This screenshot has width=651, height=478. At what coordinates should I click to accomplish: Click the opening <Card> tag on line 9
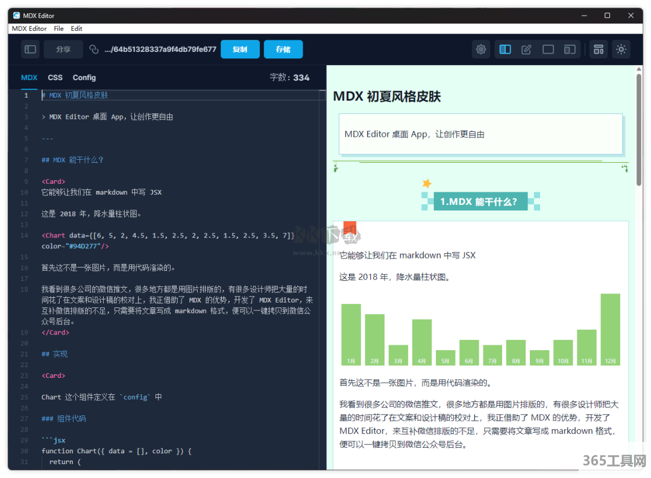coord(53,181)
